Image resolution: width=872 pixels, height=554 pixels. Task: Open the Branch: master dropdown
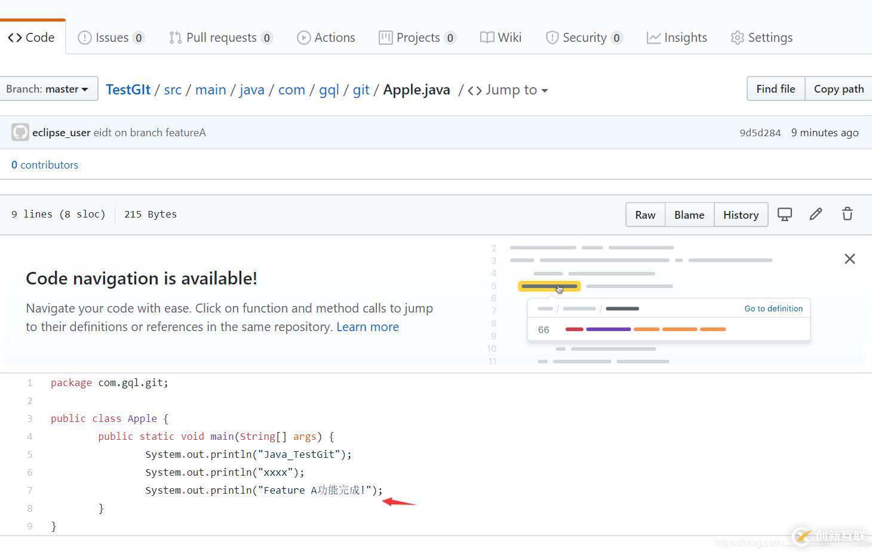[x=48, y=89]
